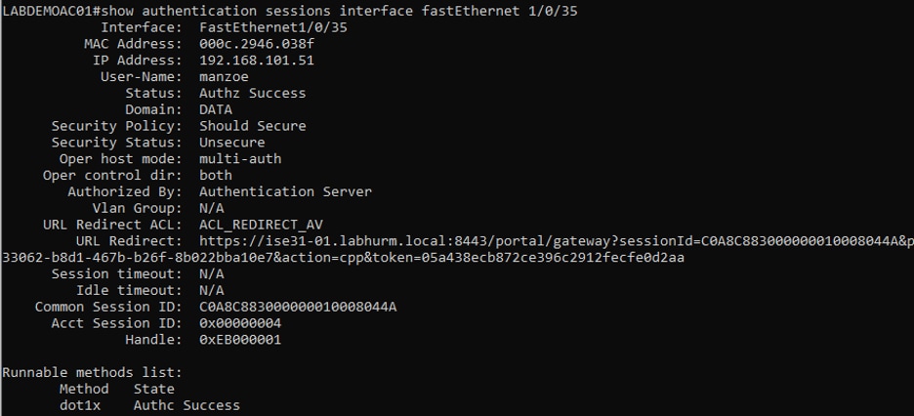Click the MAC address 000c.2946.038f
This screenshot has width=914, height=416.
coord(257,44)
